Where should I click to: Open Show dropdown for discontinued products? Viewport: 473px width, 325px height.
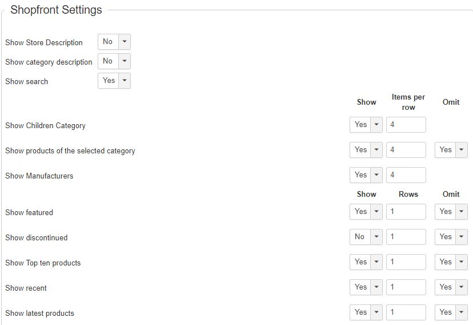[x=366, y=237]
